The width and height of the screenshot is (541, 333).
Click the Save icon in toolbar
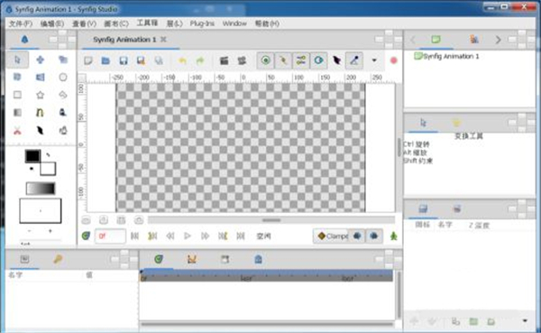(x=124, y=60)
